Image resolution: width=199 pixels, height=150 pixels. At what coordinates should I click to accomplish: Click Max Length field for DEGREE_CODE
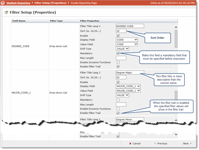click(x=121, y=58)
